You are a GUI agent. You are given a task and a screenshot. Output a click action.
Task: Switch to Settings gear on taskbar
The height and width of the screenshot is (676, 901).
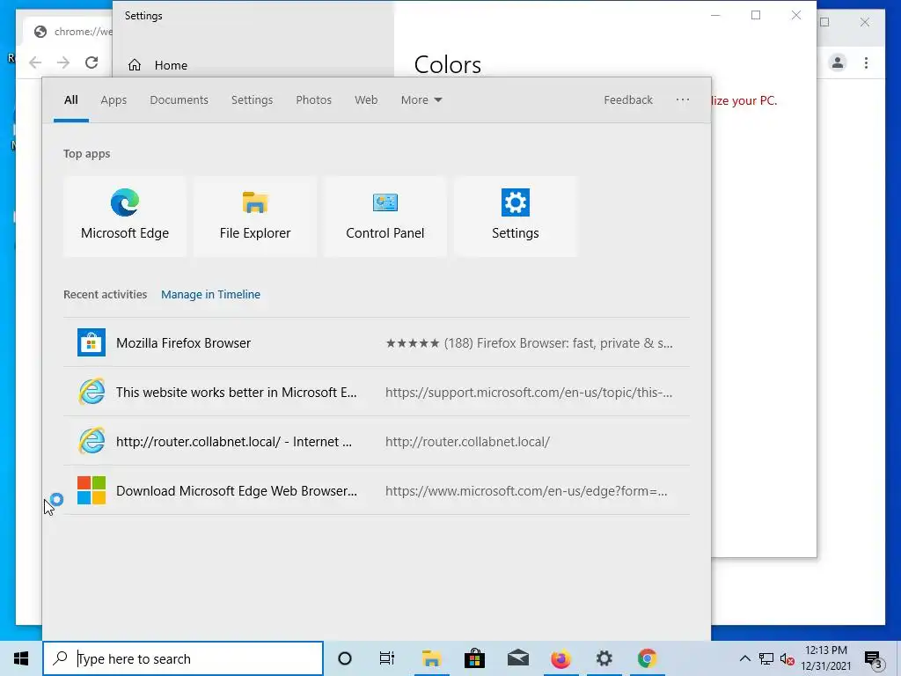(604, 658)
